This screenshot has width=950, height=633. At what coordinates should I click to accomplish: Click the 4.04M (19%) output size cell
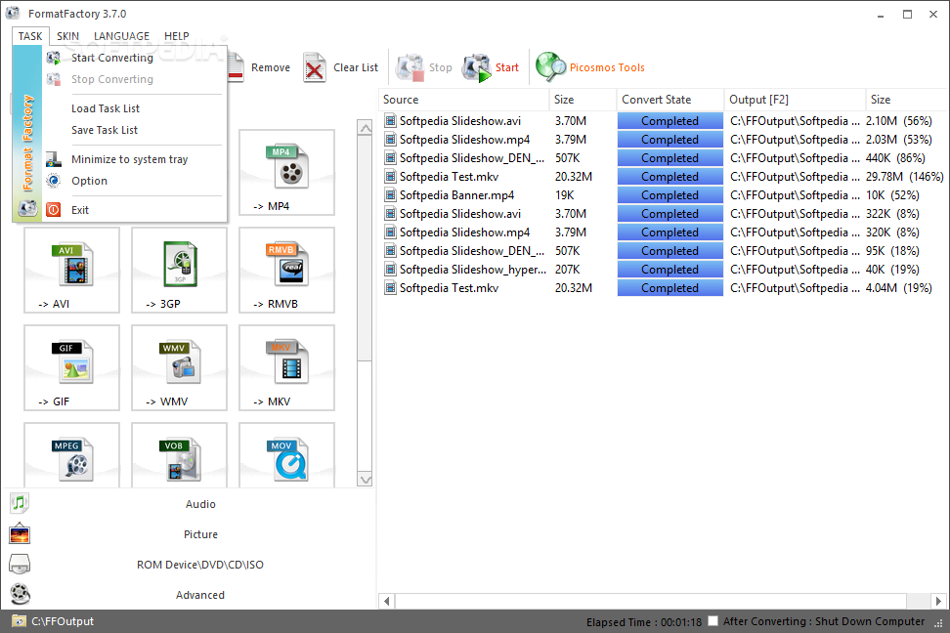[x=898, y=288]
